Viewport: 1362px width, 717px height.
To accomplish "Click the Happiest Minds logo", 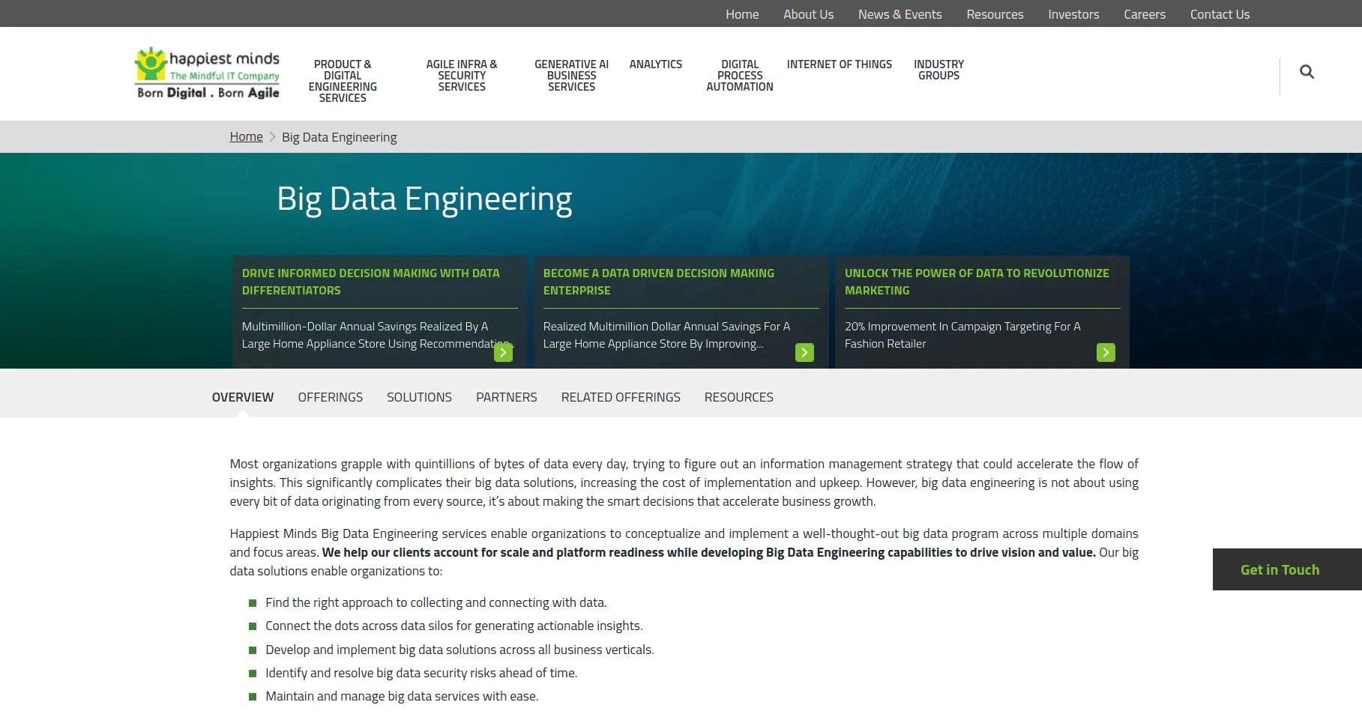I will [208, 73].
